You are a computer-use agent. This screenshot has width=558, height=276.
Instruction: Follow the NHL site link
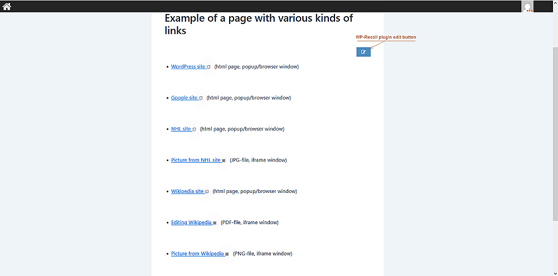tap(181, 129)
